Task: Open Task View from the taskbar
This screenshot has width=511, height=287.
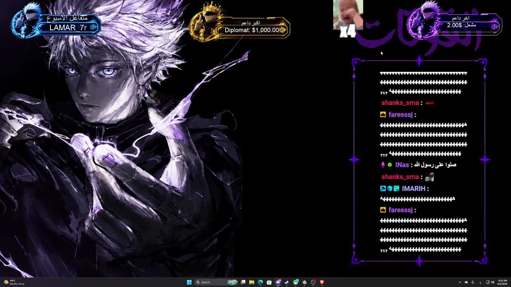Action: (x=243, y=282)
